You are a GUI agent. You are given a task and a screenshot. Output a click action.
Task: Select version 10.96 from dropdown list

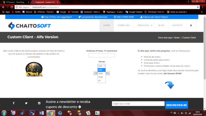click(101, 74)
